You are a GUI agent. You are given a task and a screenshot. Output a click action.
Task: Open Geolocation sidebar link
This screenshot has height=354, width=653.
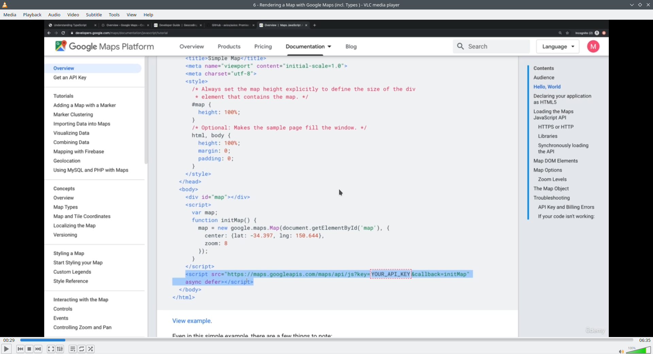67,161
